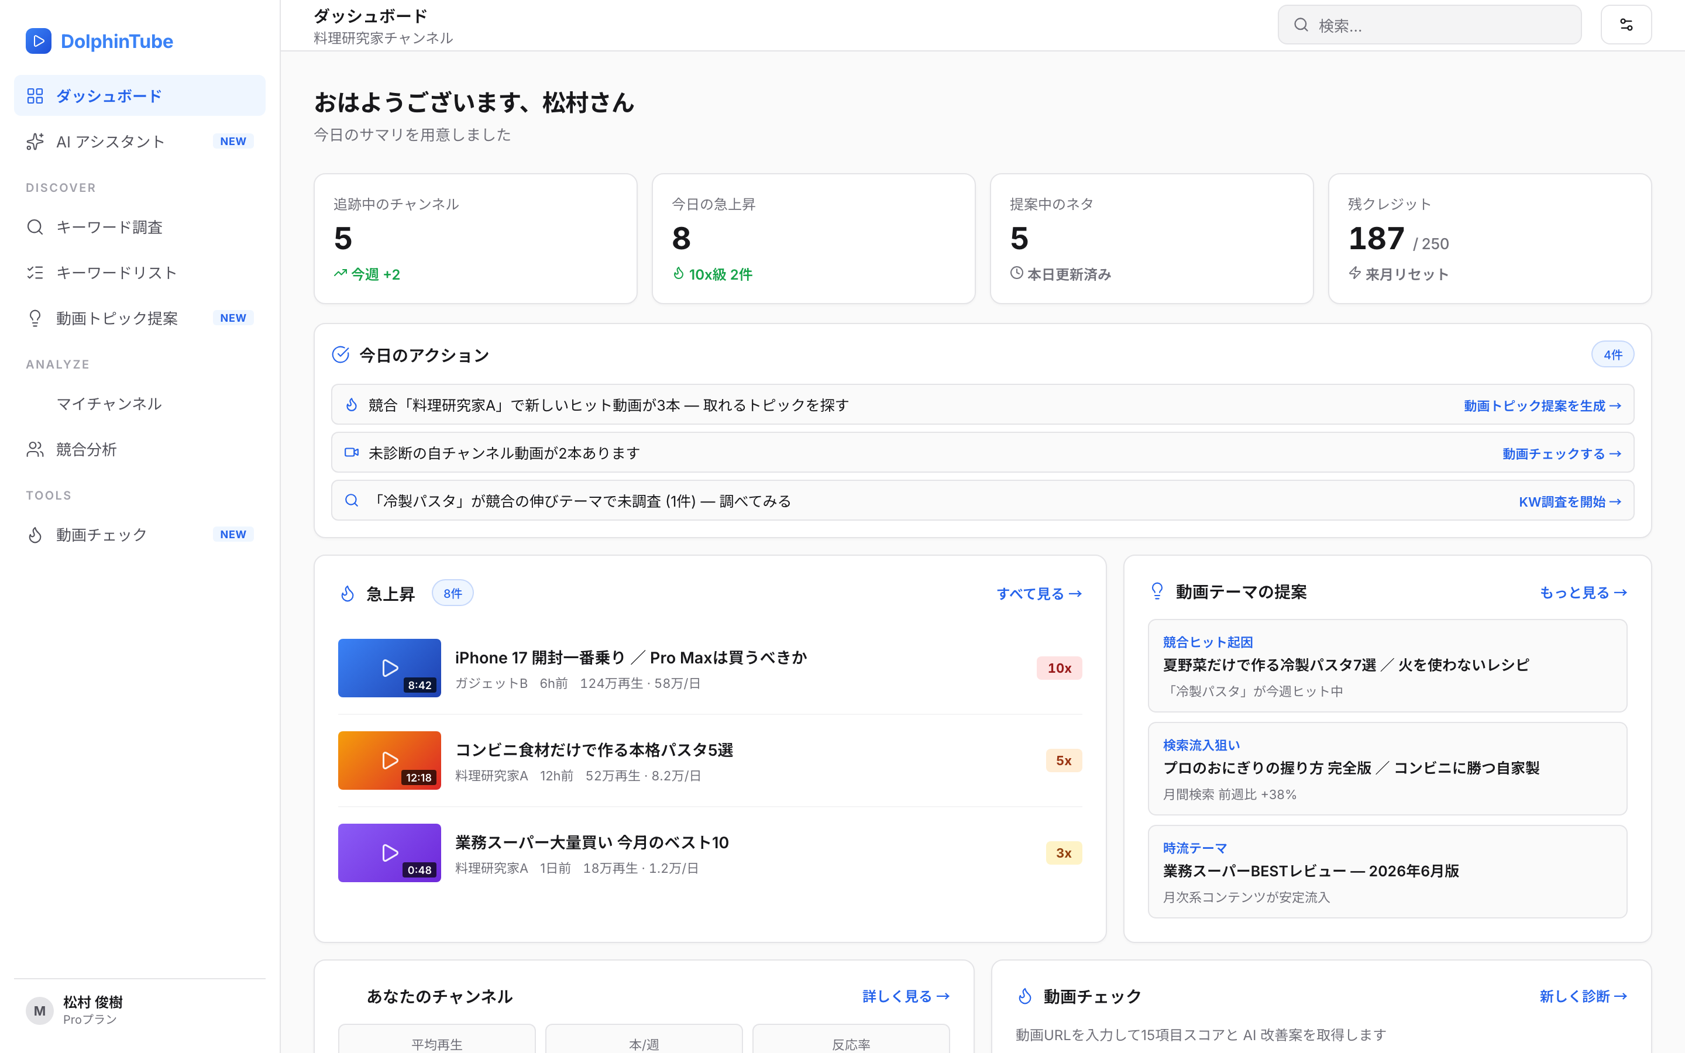Focus the 検索... search field
The image size is (1685, 1053).
[1429, 25]
